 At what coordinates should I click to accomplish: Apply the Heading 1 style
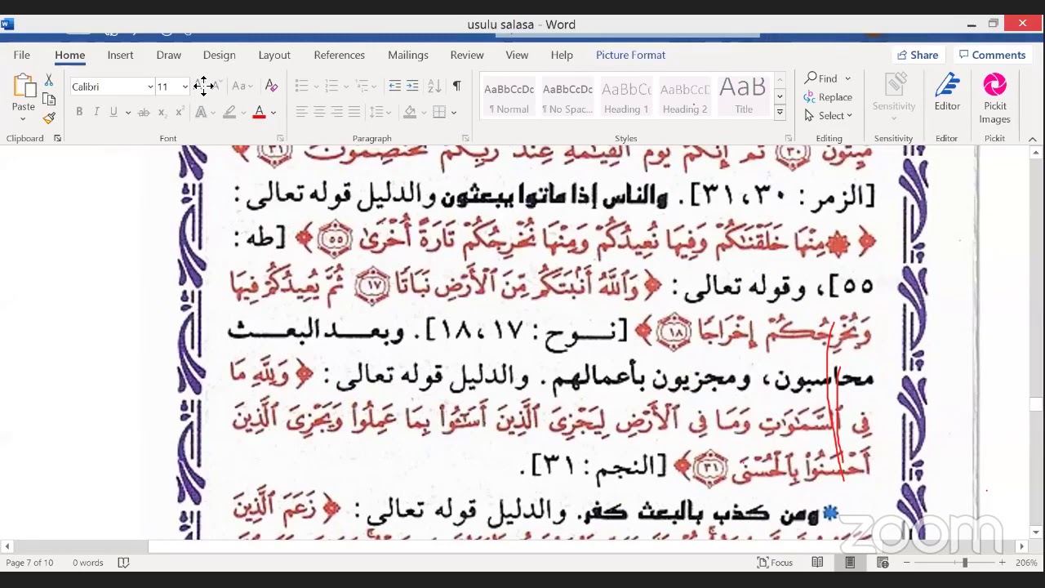(x=626, y=97)
